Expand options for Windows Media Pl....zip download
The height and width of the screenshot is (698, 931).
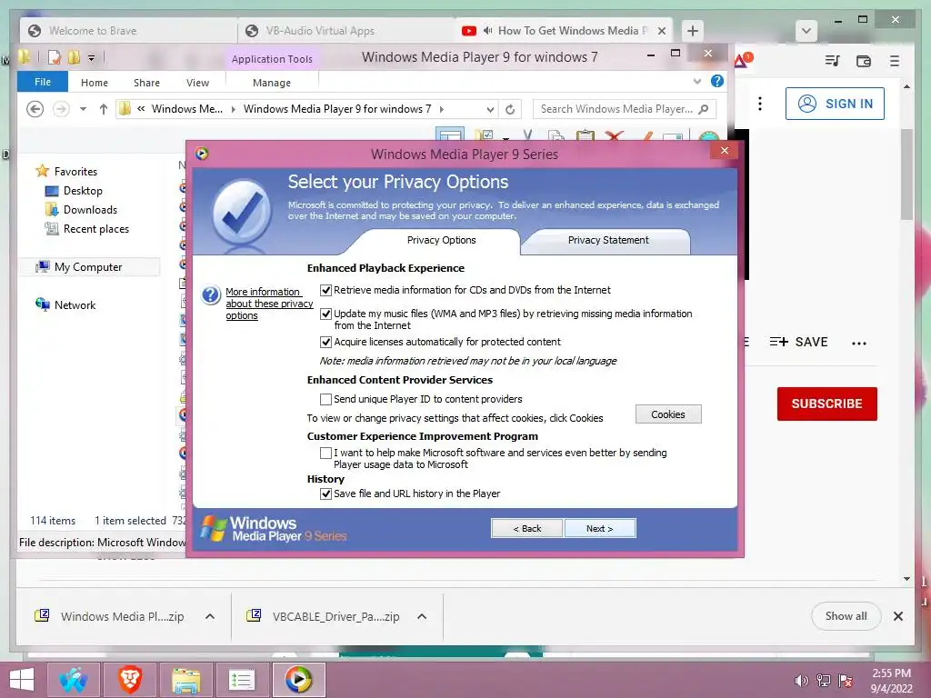(x=210, y=617)
